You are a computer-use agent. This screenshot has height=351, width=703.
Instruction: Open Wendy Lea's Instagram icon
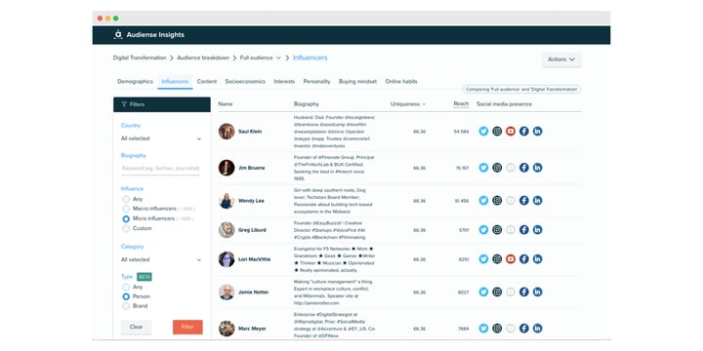(497, 201)
